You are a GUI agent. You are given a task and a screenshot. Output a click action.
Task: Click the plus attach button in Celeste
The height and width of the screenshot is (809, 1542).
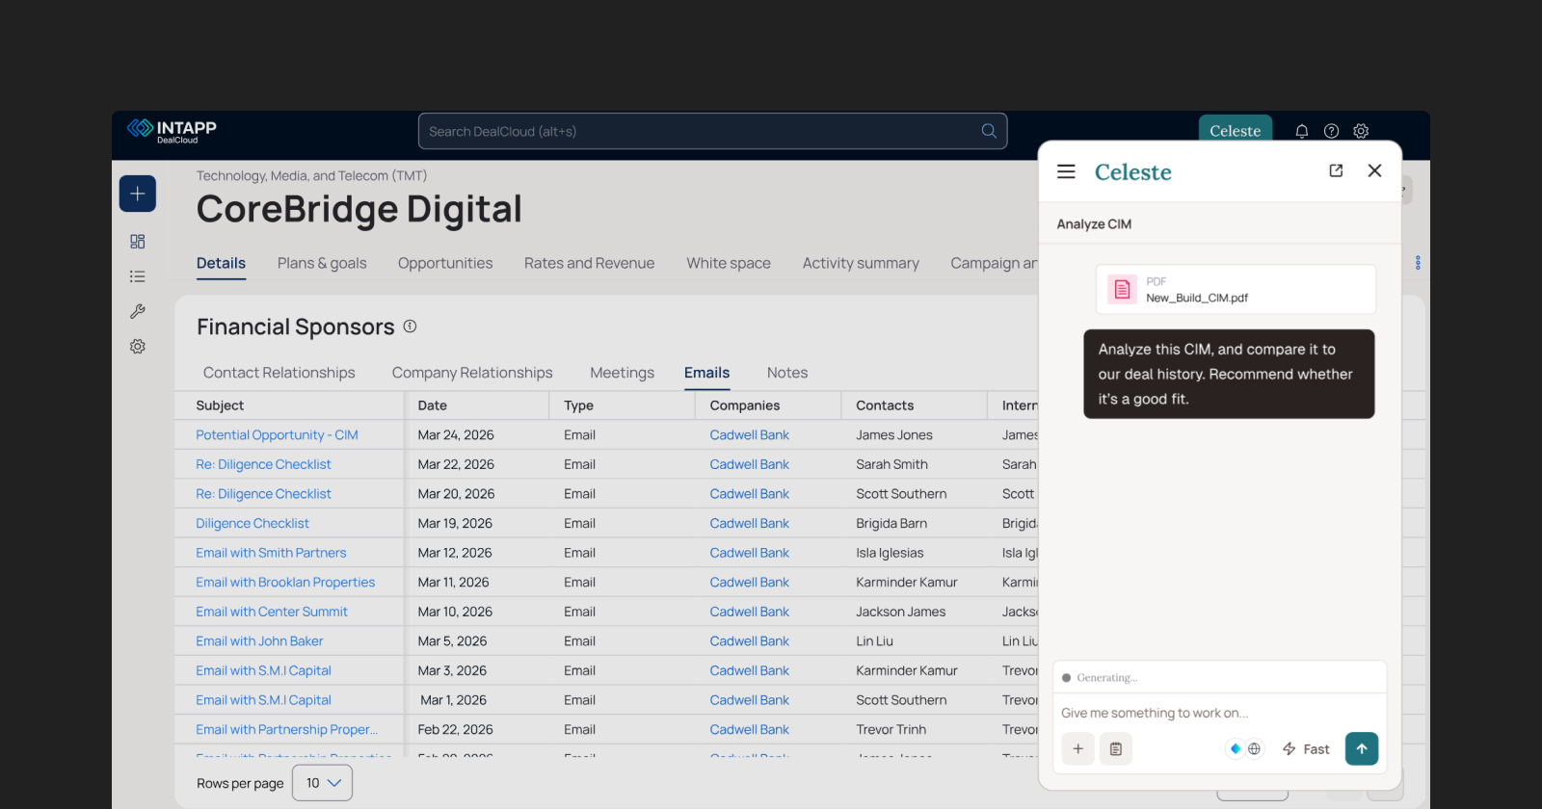[1078, 748]
